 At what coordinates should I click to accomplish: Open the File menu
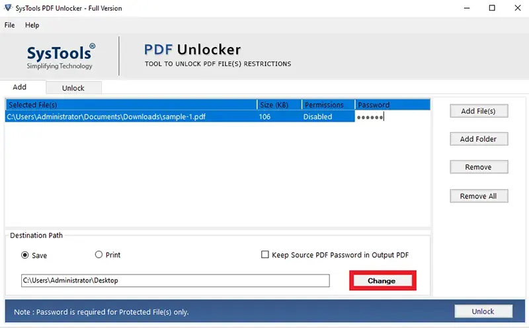pos(9,25)
